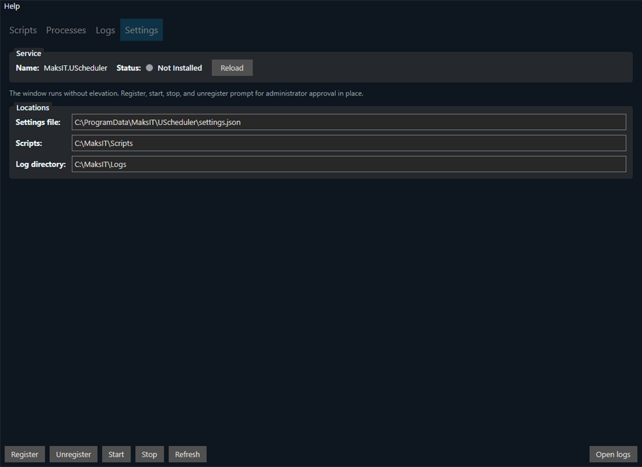Click the Scripts path field
642x467 pixels.
pyautogui.click(x=349, y=143)
